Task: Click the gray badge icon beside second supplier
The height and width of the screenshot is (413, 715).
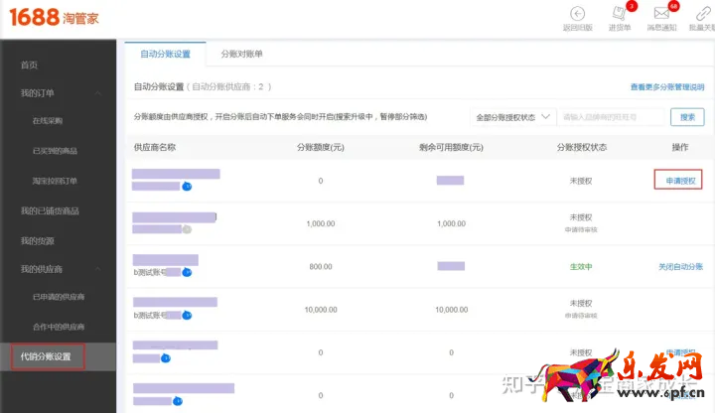Action: click(186, 229)
